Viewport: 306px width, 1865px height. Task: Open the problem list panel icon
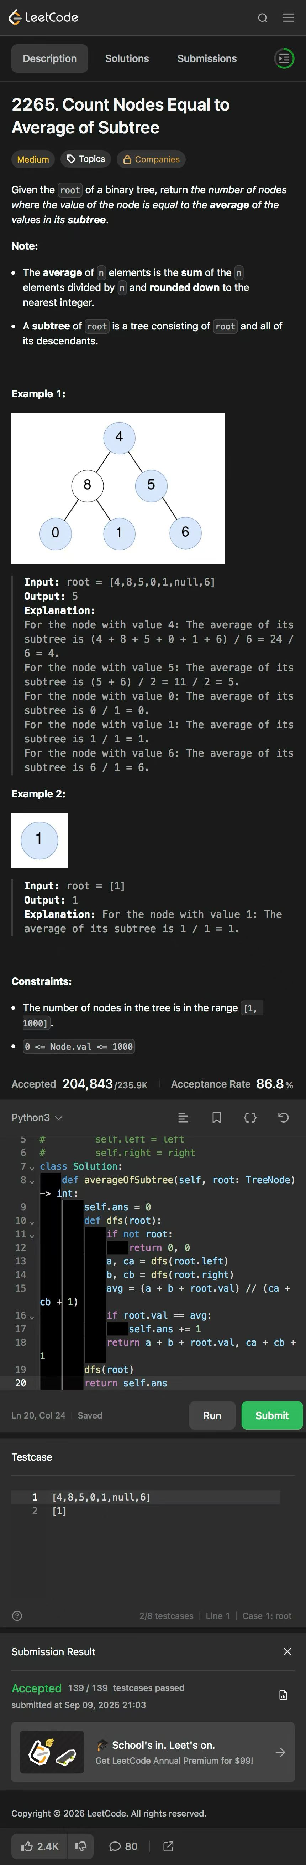coord(284,58)
